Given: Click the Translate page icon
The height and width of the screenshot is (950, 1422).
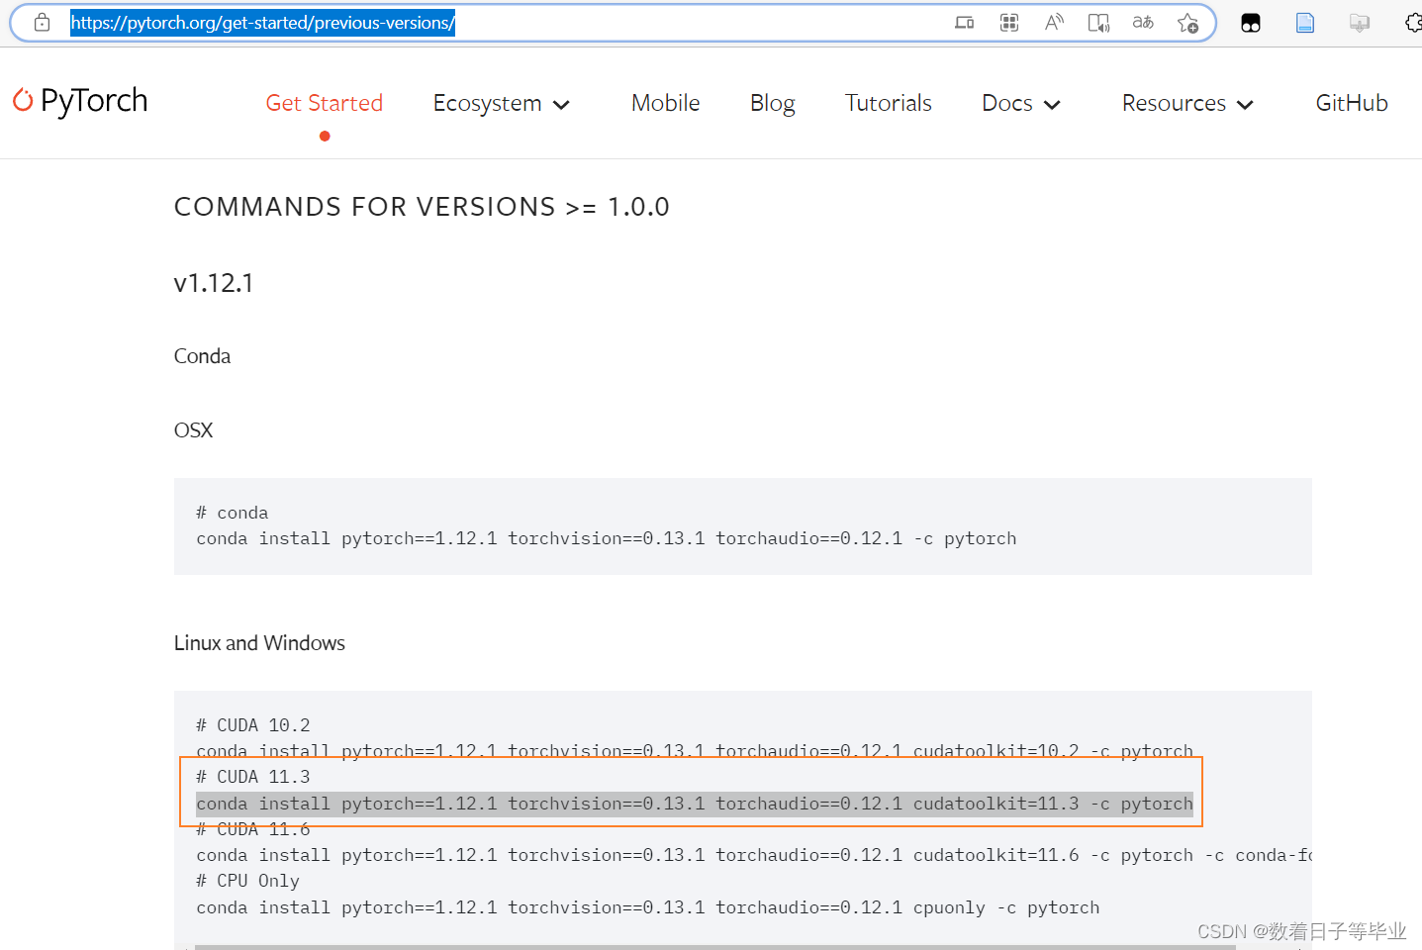Looking at the screenshot, I should click(1143, 23).
